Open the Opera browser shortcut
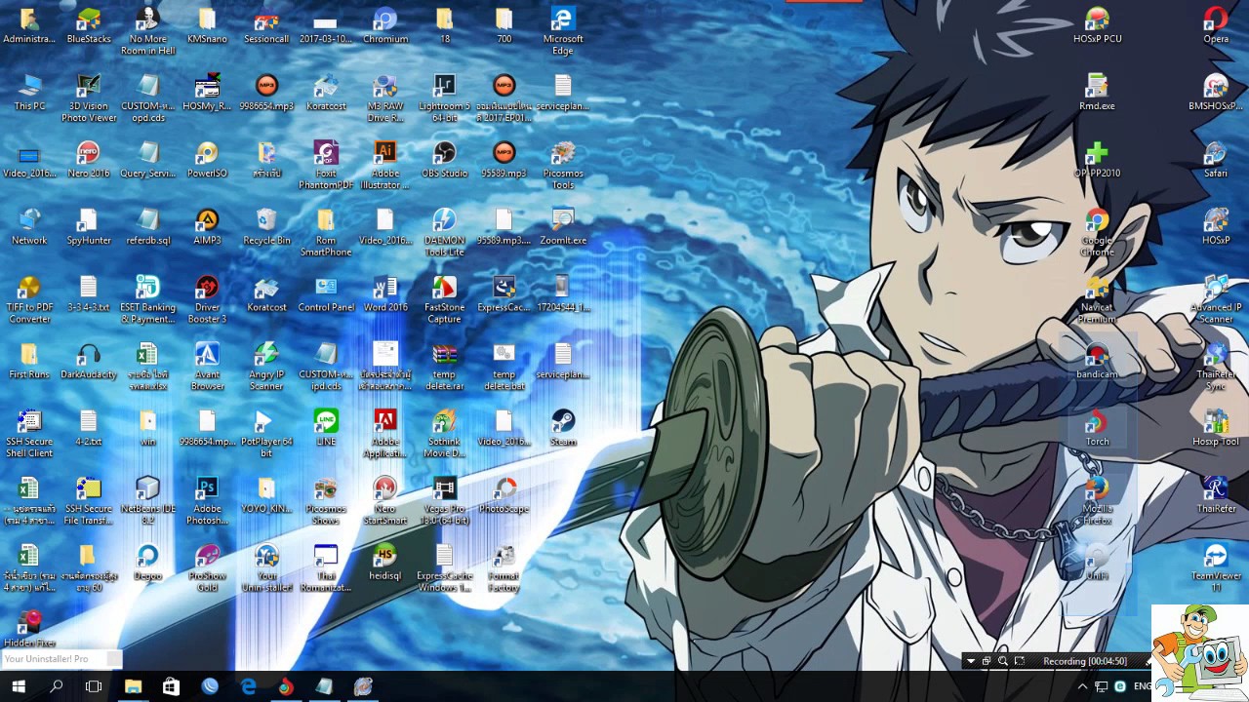This screenshot has width=1249, height=702. 1216,26
